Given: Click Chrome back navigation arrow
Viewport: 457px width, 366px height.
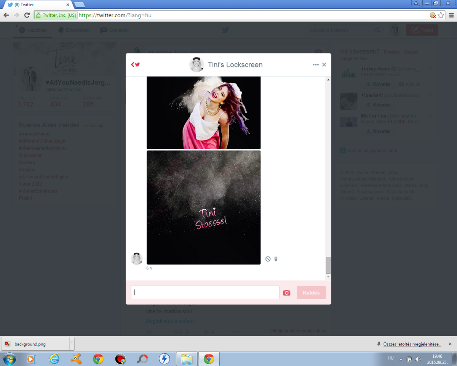Looking at the screenshot, I should (x=6, y=15).
